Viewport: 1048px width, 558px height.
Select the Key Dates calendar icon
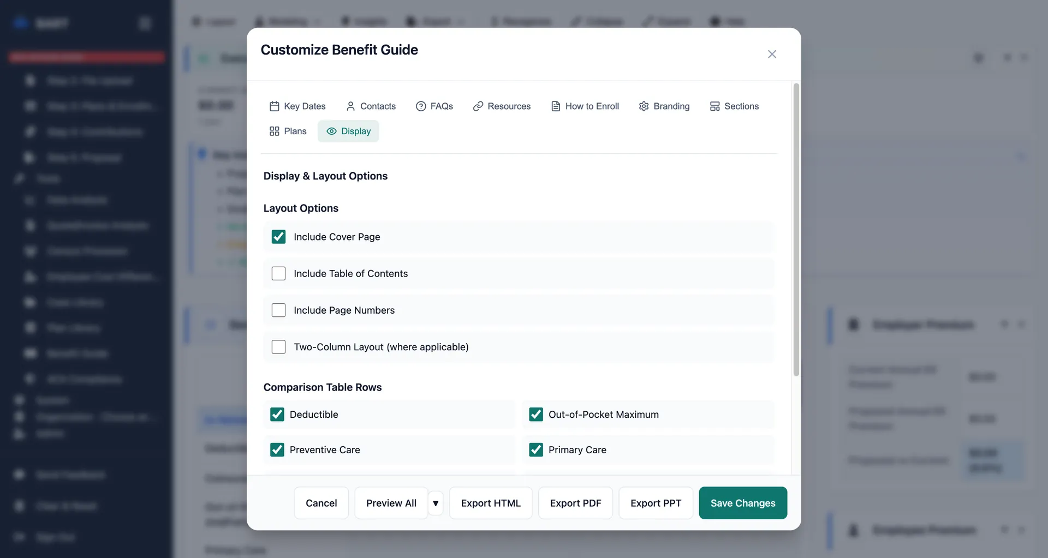point(275,106)
